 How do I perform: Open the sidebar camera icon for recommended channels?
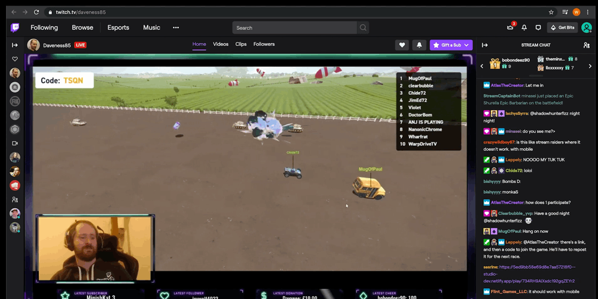pos(15,144)
